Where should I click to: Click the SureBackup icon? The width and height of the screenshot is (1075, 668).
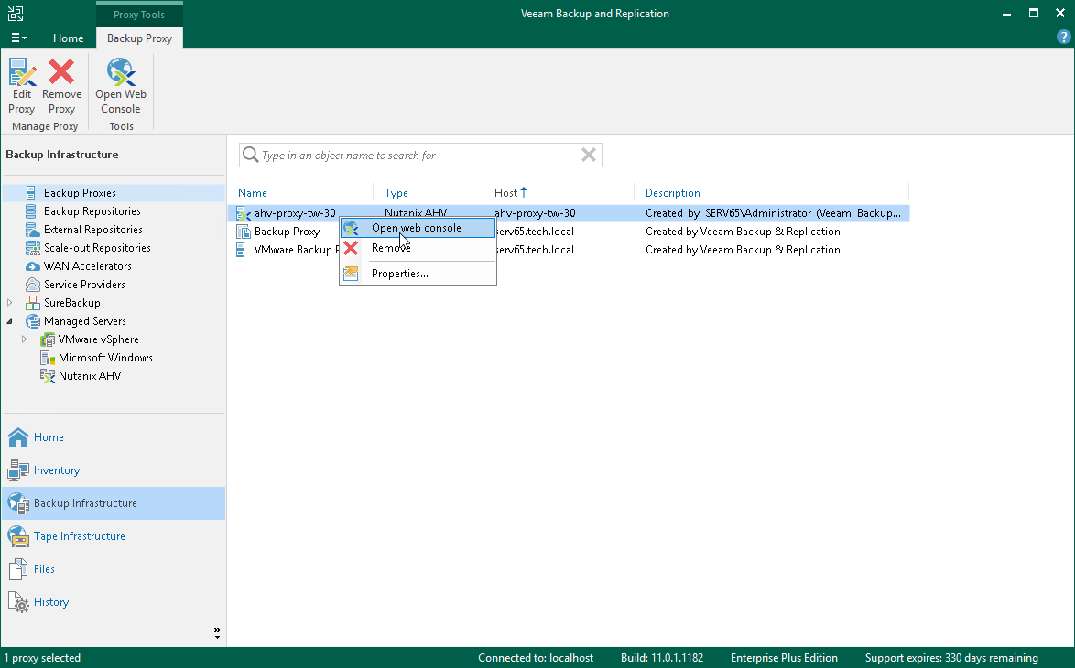tap(32, 303)
